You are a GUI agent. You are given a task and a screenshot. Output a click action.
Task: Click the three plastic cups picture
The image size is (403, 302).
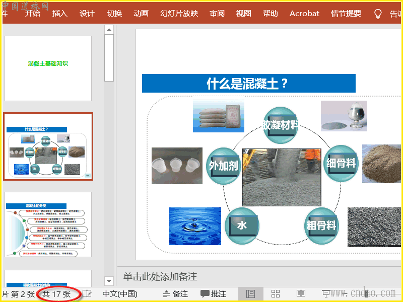(177, 166)
